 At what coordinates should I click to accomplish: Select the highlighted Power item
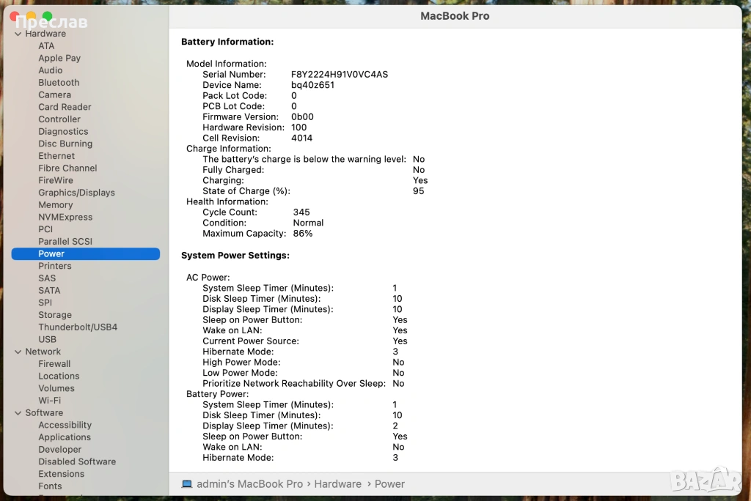tap(51, 254)
